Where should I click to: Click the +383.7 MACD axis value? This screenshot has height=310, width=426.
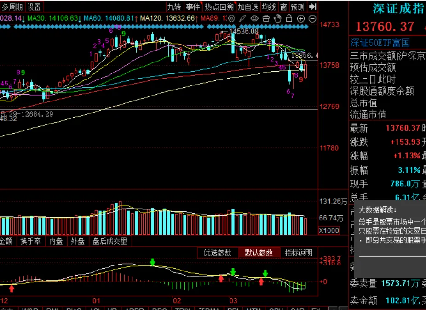[x=330, y=259]
